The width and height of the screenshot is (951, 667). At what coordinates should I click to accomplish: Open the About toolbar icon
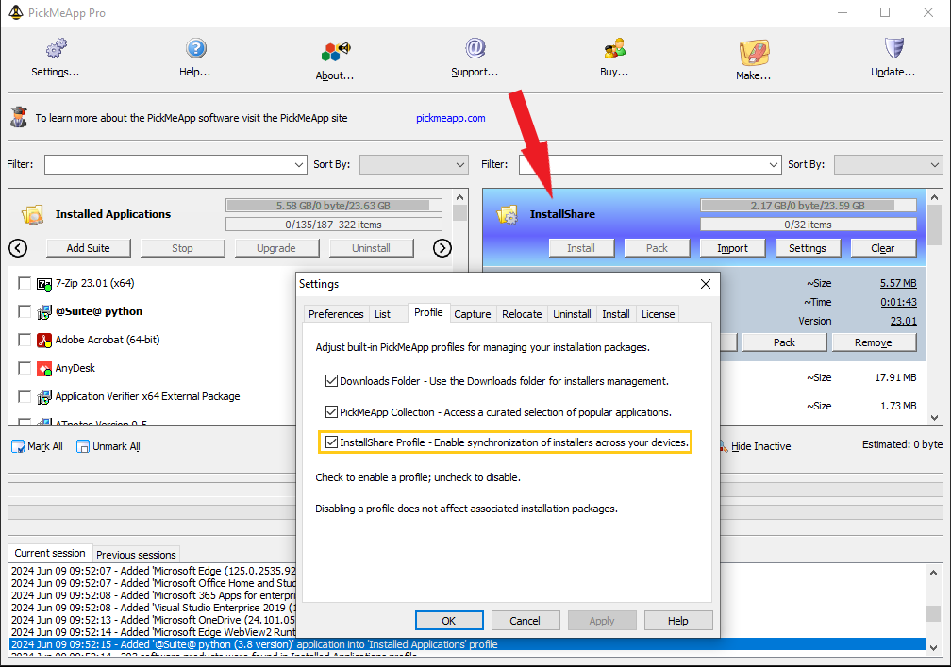(x=336, y=51)
